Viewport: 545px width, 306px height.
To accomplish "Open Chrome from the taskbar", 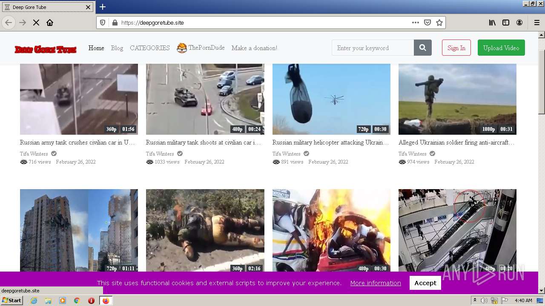I will (77, 300).
